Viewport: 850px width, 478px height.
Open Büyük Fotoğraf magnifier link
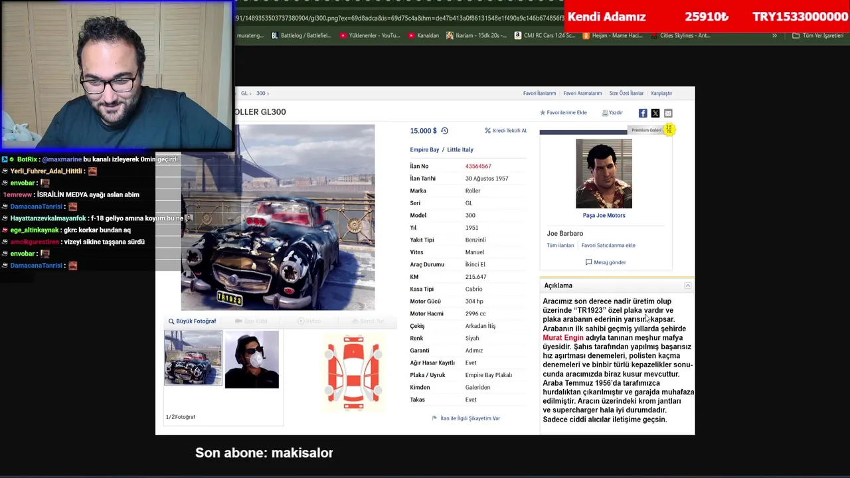point(192,321)
